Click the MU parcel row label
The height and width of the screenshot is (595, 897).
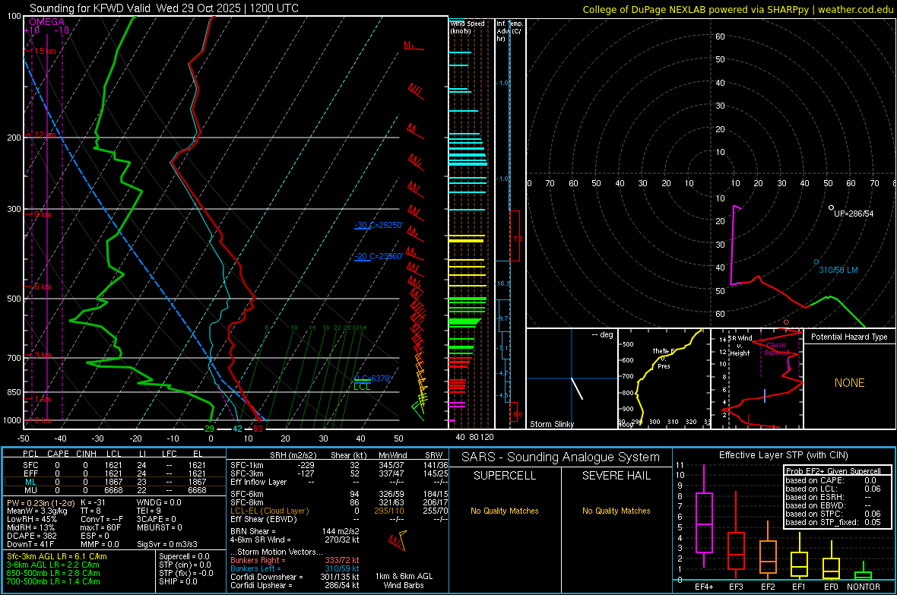[30, 489]
